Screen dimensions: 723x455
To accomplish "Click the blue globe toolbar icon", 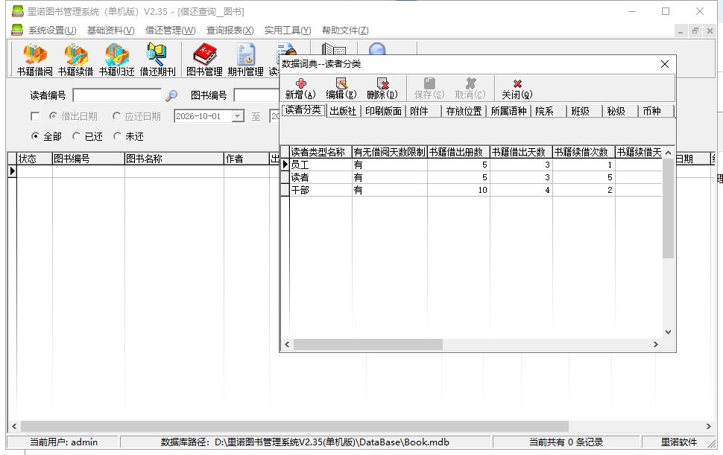I will (377, 50).
